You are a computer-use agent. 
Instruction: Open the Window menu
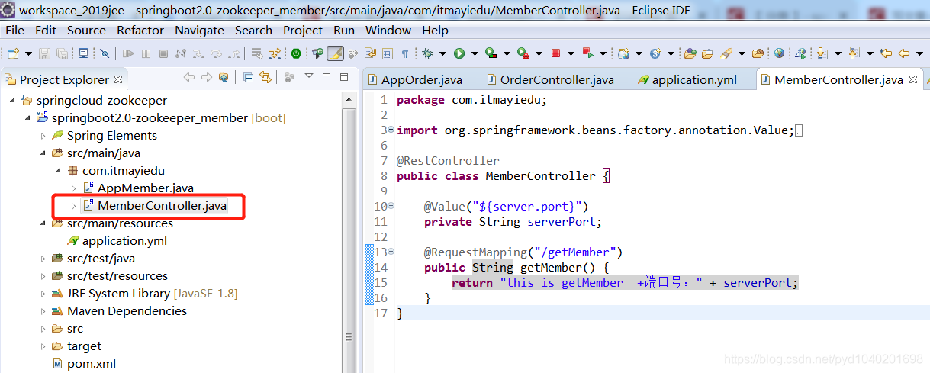pyautogui.click(x=388, y=30)
